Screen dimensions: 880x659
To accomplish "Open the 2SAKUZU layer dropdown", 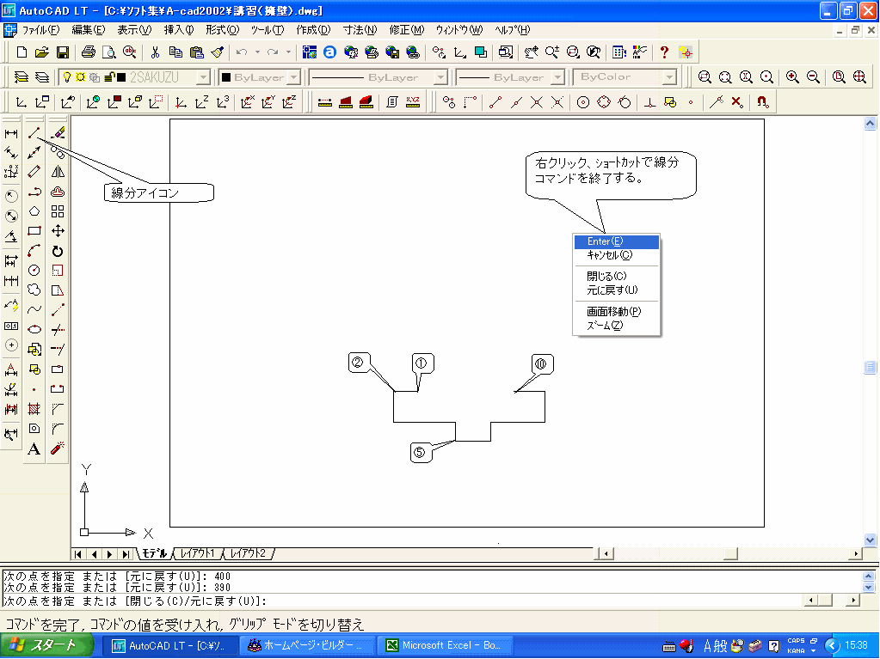I will [204, 77].
